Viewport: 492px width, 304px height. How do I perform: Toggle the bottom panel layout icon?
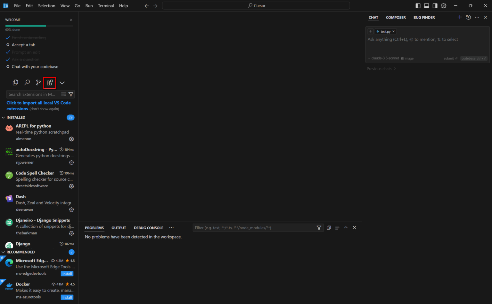click(427, 6)
